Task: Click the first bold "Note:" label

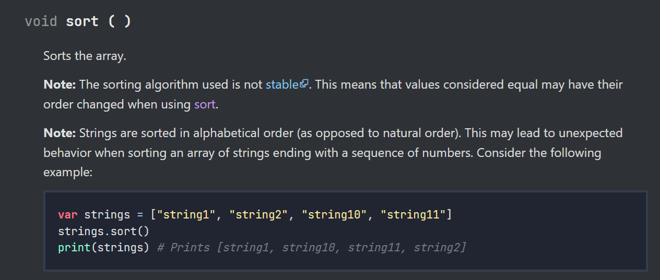Action: tap(60, 84)
